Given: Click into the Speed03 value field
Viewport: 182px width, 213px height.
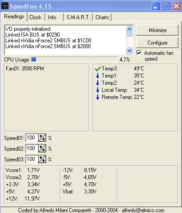Looking at the screenshot, I should click(32, 159).
